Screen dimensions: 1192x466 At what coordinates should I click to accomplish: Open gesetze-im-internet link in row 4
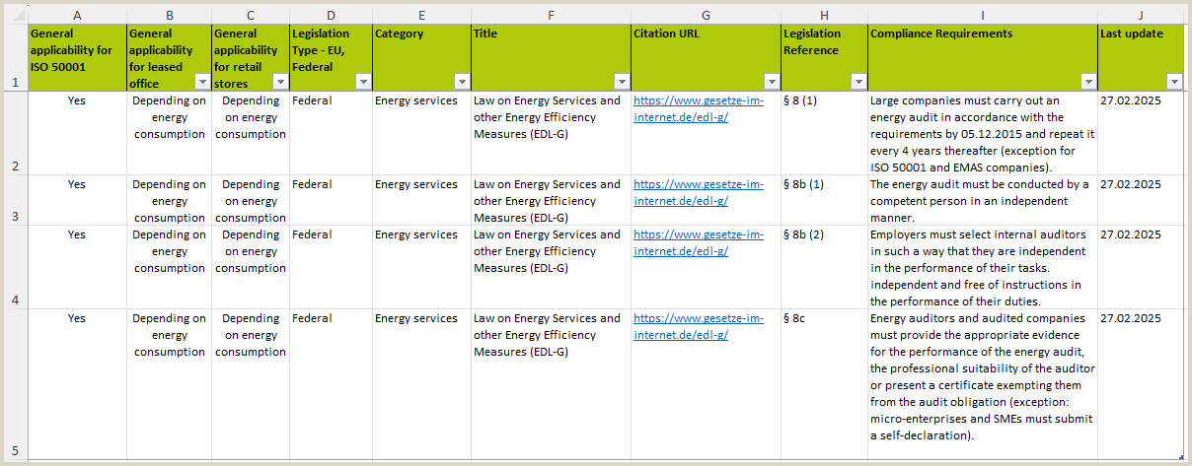click(698, 242)
